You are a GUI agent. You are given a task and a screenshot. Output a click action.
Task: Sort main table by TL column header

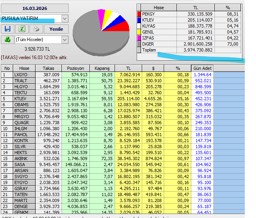[129, 68]
